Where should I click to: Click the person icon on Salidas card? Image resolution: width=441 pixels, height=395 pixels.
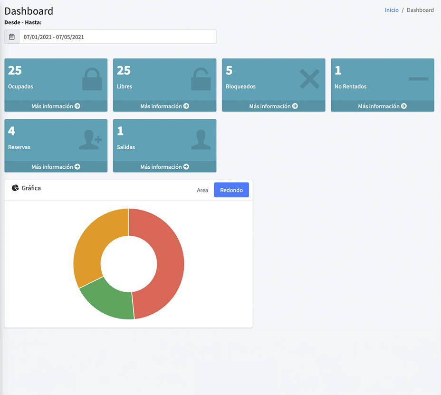pyautogui.click(x=201, y=140)
